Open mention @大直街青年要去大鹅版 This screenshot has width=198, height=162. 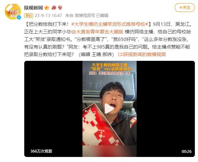97,32
